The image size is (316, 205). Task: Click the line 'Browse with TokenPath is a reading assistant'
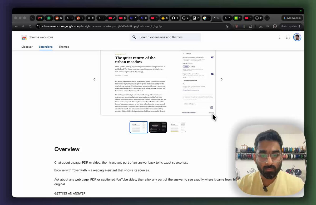coord(102,170)
